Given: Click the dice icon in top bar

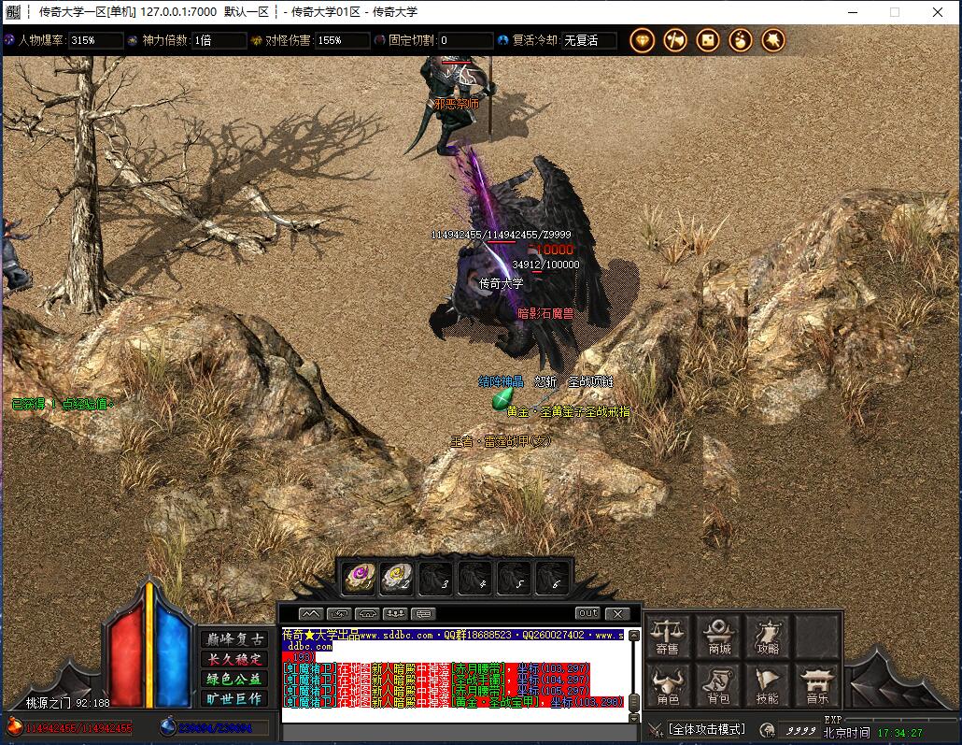Looking at the screenshot, I should tap(707, 40).
